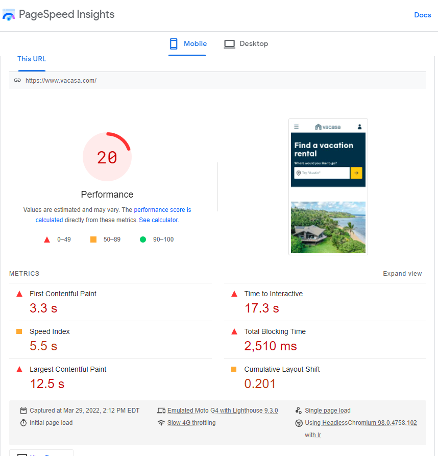Click the Initial page load text
438x456 pixels.
(51, 423)
